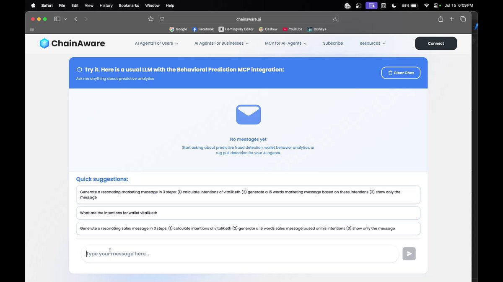Go back with Safari back arrow

pyautogui.click(x=75, y=19)
